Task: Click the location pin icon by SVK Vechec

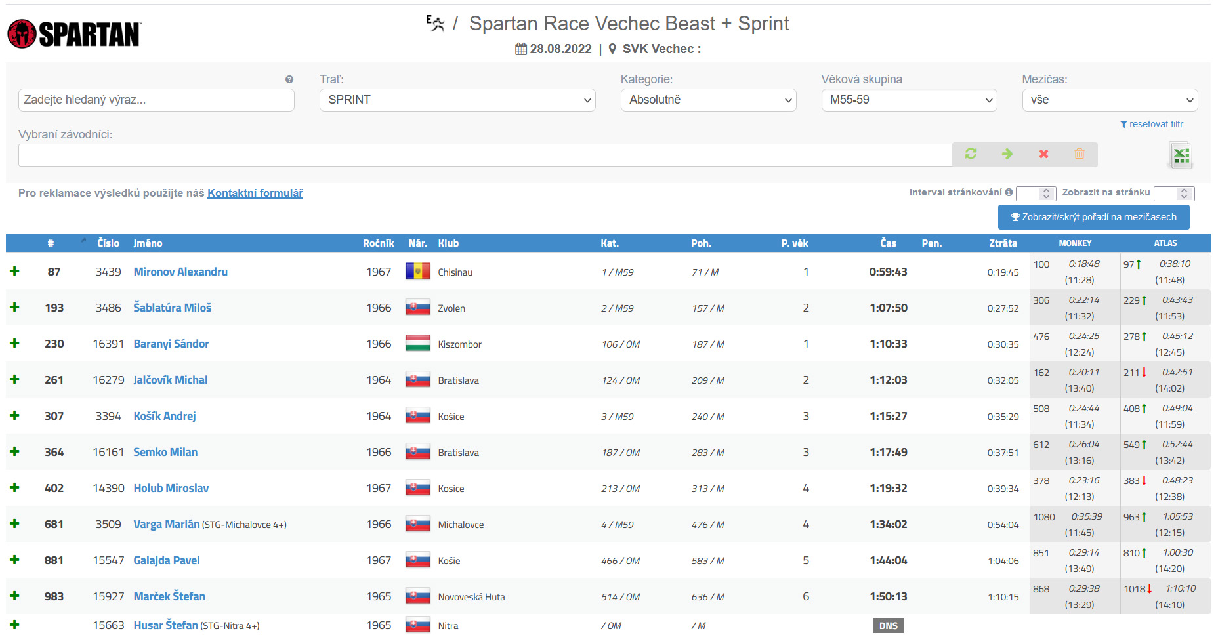Action: pos(612,49)
